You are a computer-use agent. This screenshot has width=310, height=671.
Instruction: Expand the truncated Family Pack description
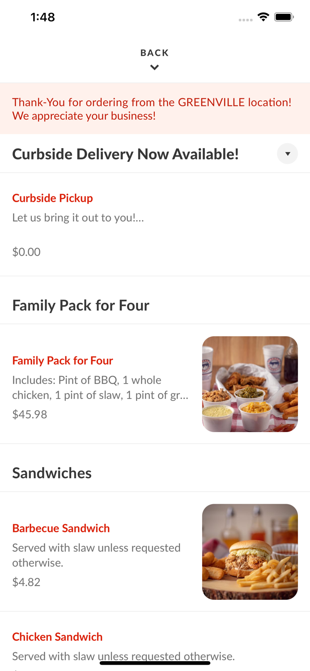(101, 387)
